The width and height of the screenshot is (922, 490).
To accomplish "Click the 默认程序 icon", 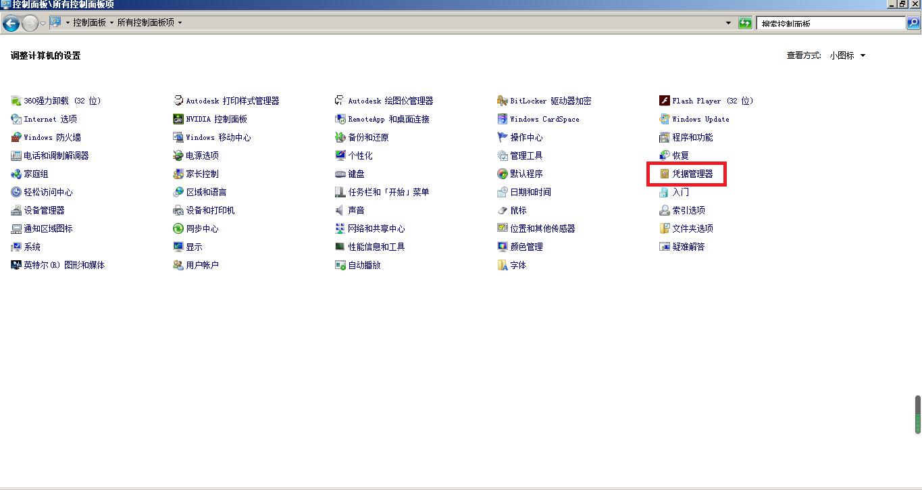I will tap(503, 174).
